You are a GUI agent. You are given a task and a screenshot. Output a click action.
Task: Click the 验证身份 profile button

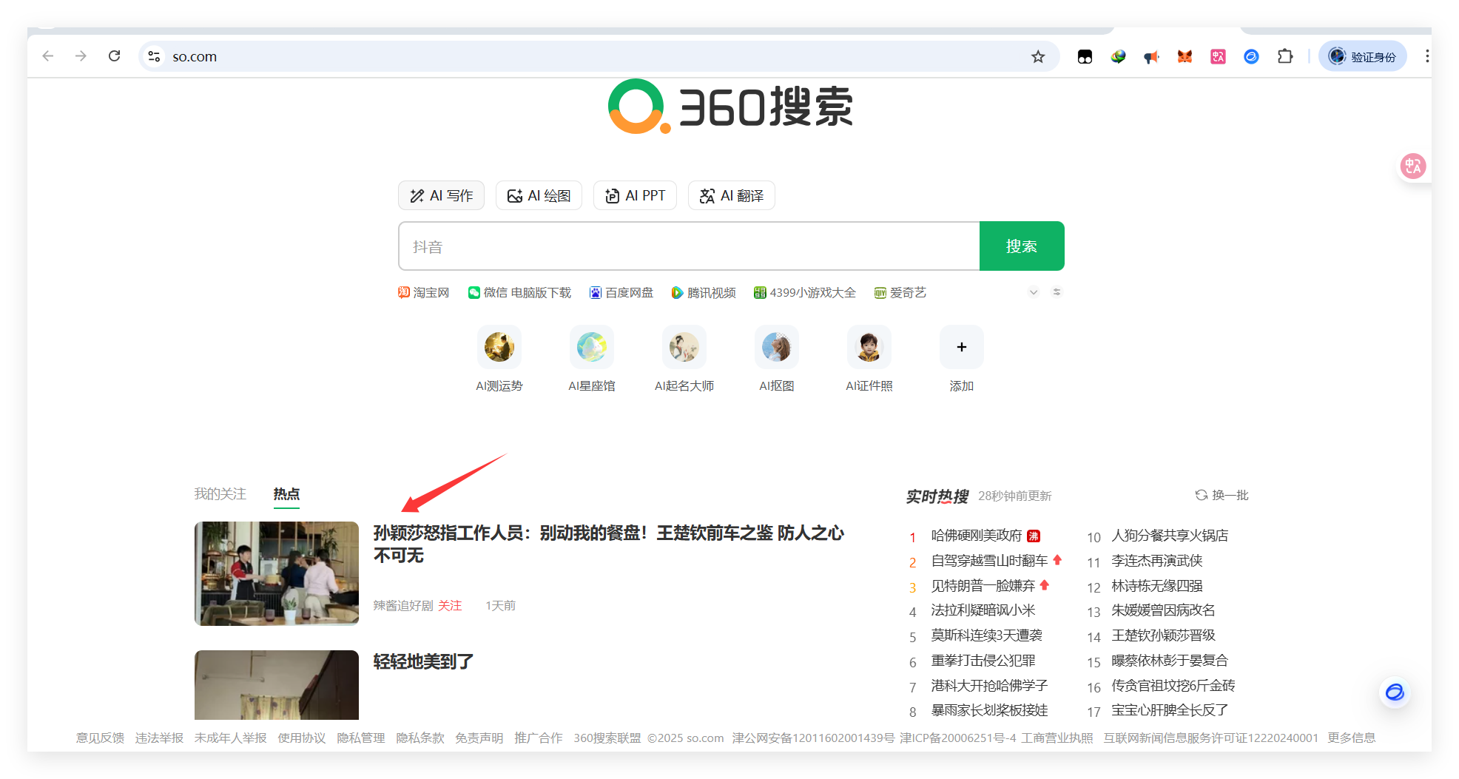pos(1362,56)
